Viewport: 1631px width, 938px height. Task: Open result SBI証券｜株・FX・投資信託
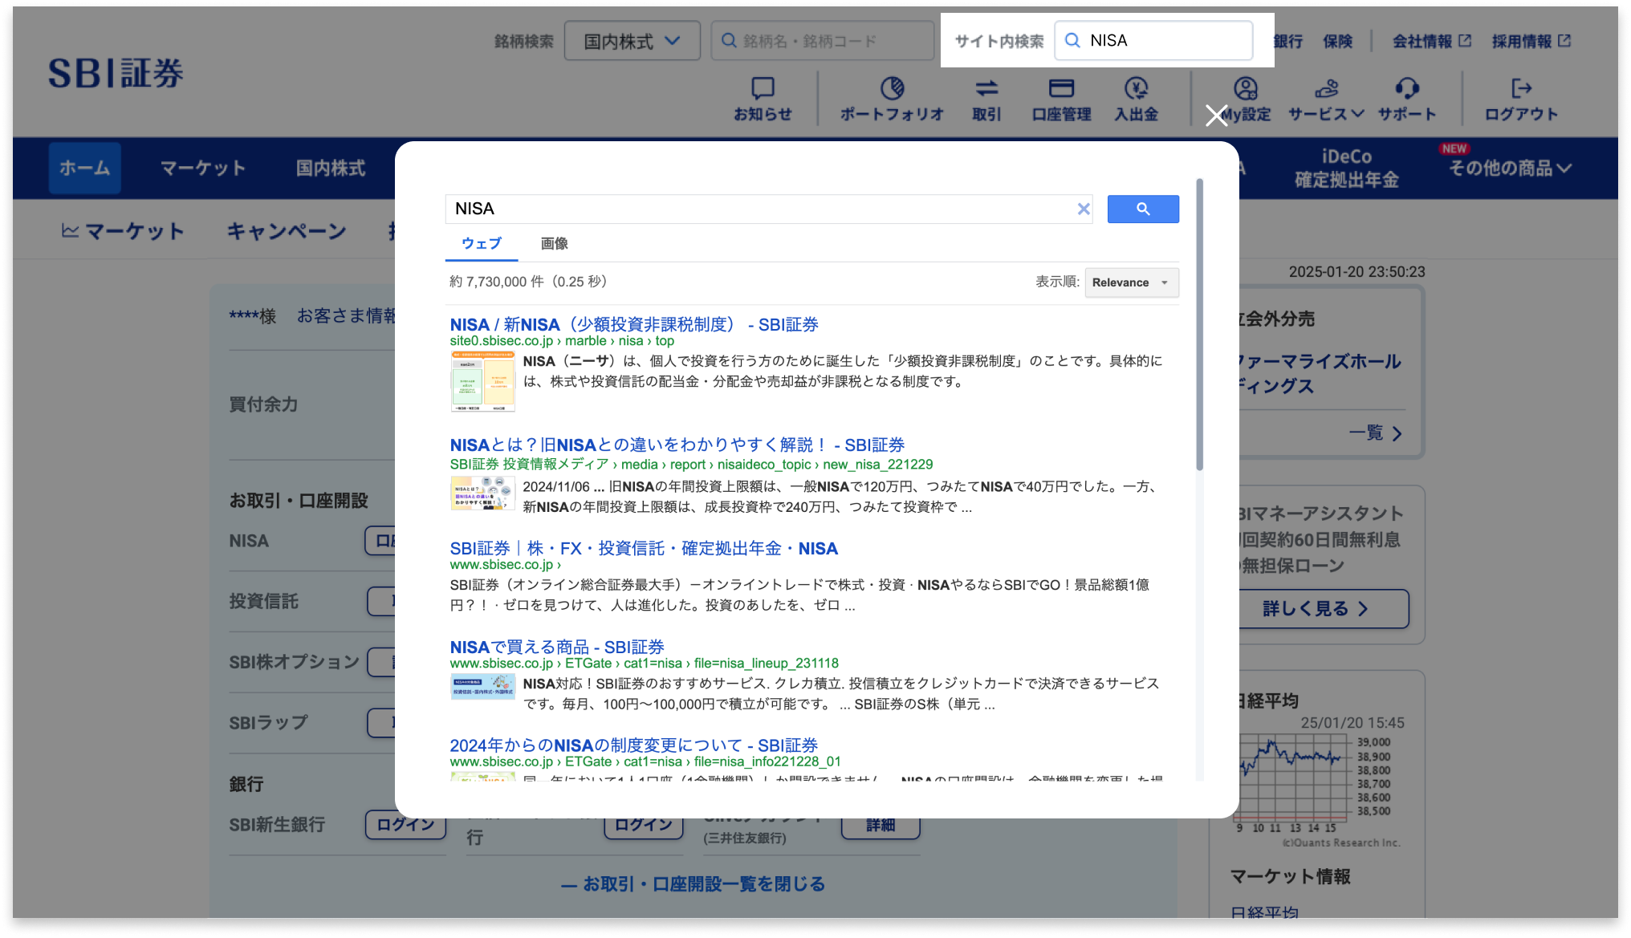tap(644, 548)
